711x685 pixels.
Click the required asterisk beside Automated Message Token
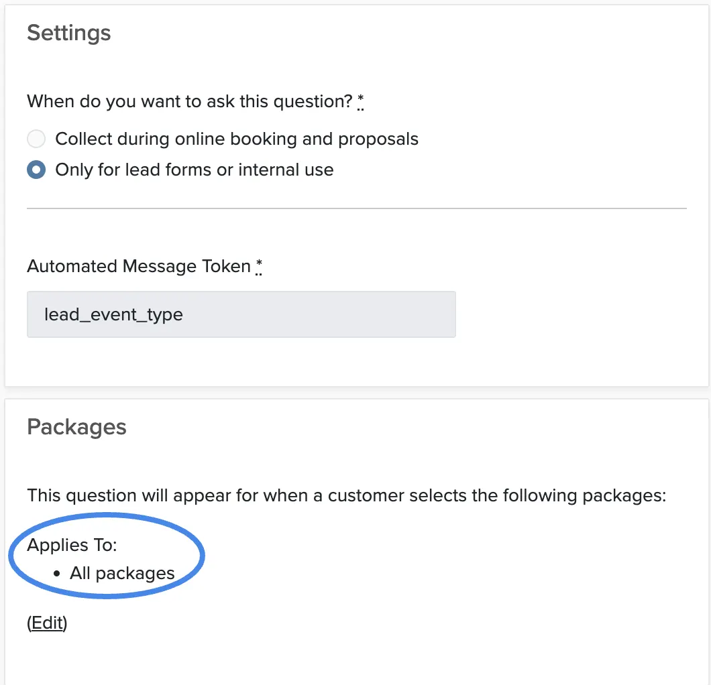pyautogui.click(x=258, y=266)
